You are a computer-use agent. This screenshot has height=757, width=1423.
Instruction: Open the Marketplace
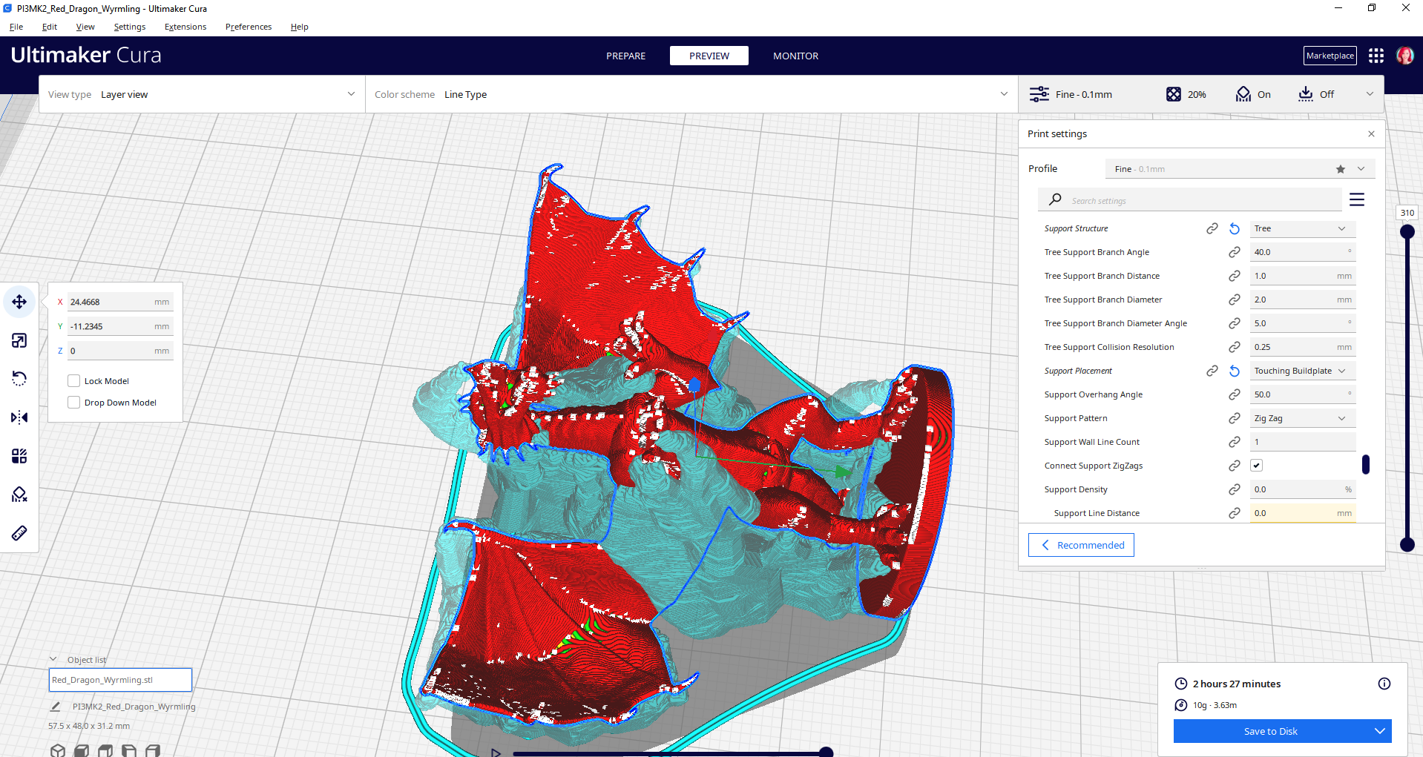1329,55
